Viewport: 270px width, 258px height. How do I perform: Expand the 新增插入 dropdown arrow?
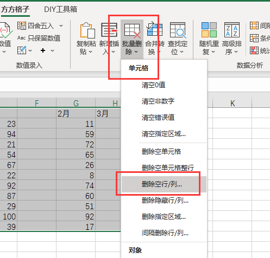(114, 52)
